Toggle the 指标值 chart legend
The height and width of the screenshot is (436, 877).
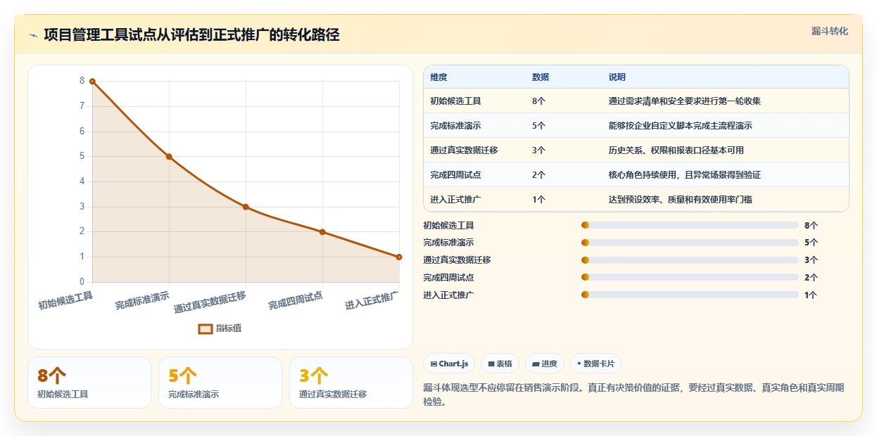tap(220, 328)
